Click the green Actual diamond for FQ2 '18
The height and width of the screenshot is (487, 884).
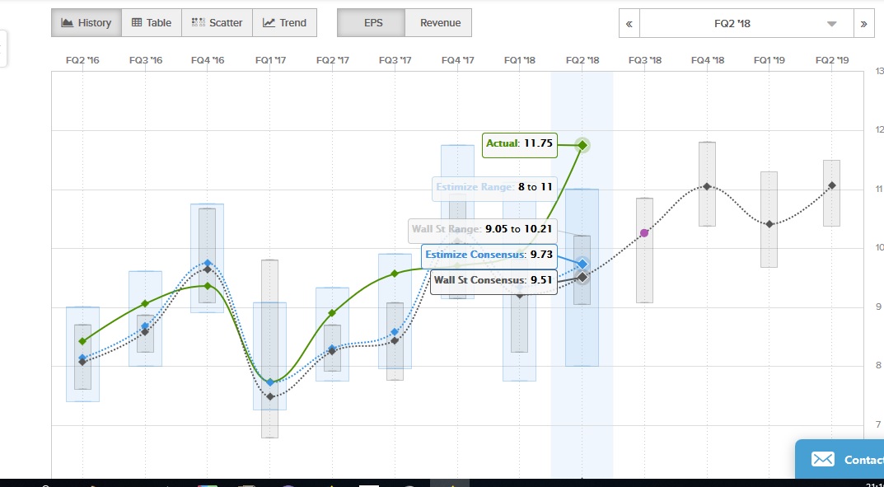click(x=582, y=145)
